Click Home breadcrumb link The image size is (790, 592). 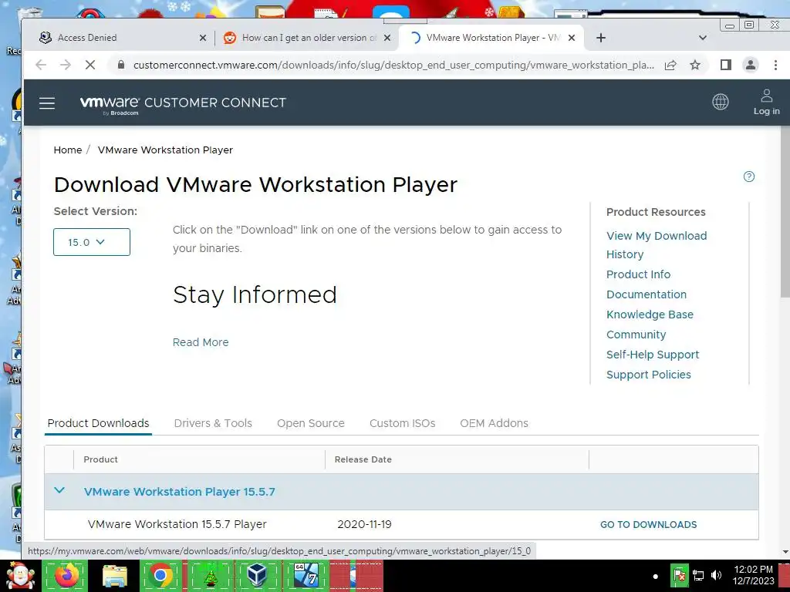coord(68,150)
